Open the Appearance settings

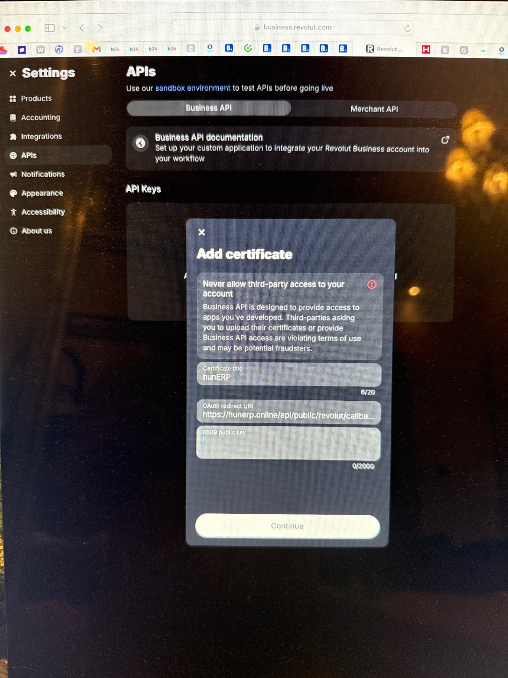pyautogui.click(x=42, y=193)
